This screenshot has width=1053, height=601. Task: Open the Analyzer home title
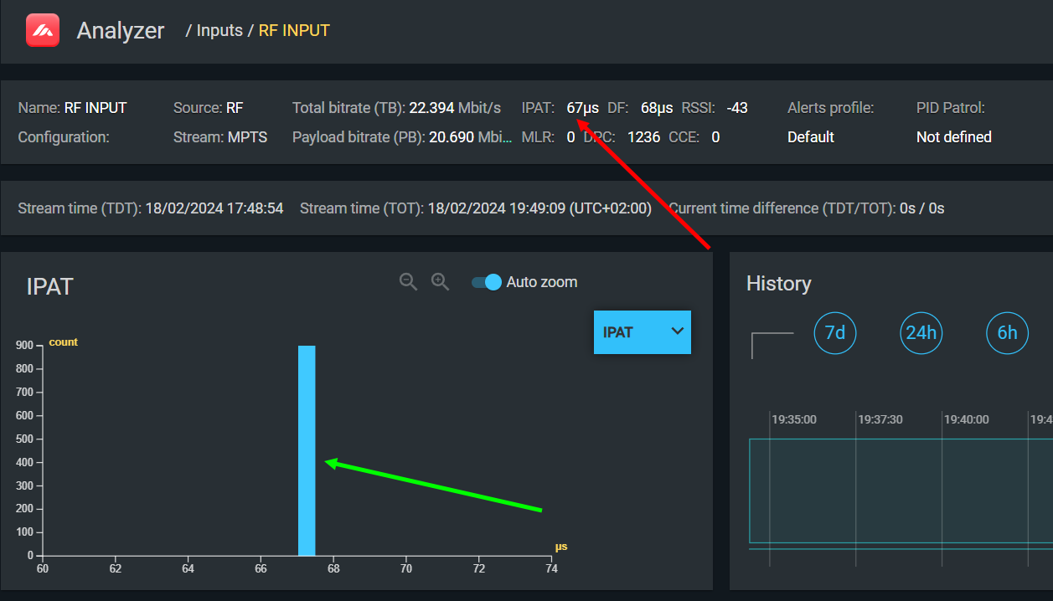point(121,31)
